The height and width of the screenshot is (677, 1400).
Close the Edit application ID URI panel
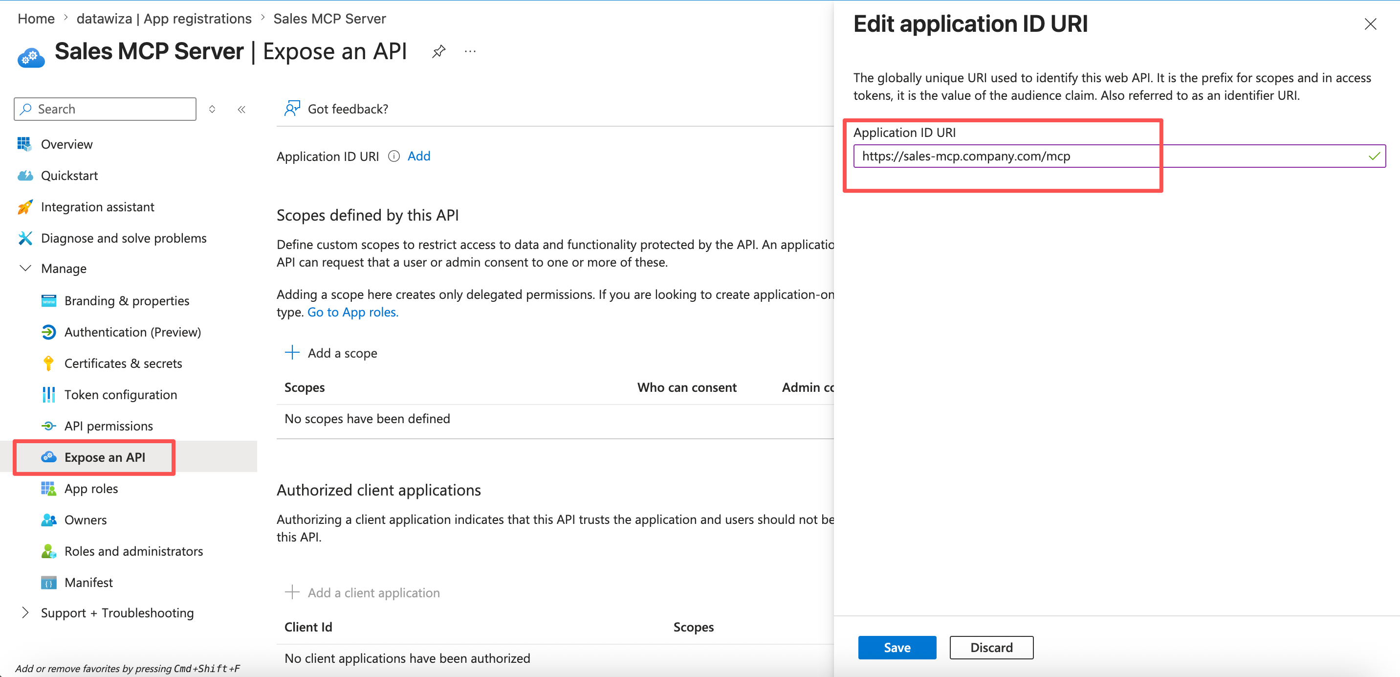[1370, 24]
